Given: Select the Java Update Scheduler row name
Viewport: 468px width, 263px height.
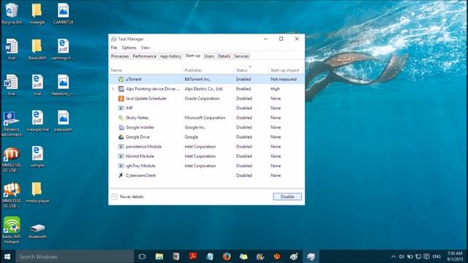Looking at the screenshot, I should 146,99.
